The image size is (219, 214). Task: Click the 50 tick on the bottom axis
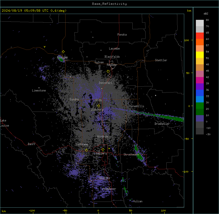pos(131,210)
